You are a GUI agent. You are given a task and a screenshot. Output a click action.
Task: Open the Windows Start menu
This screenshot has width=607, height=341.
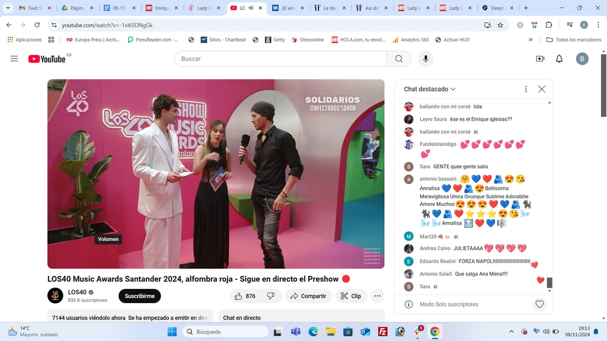click(x=172, y=332)
